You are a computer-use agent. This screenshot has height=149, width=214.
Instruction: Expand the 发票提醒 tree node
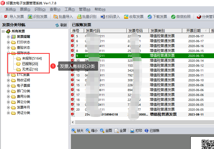8,37
